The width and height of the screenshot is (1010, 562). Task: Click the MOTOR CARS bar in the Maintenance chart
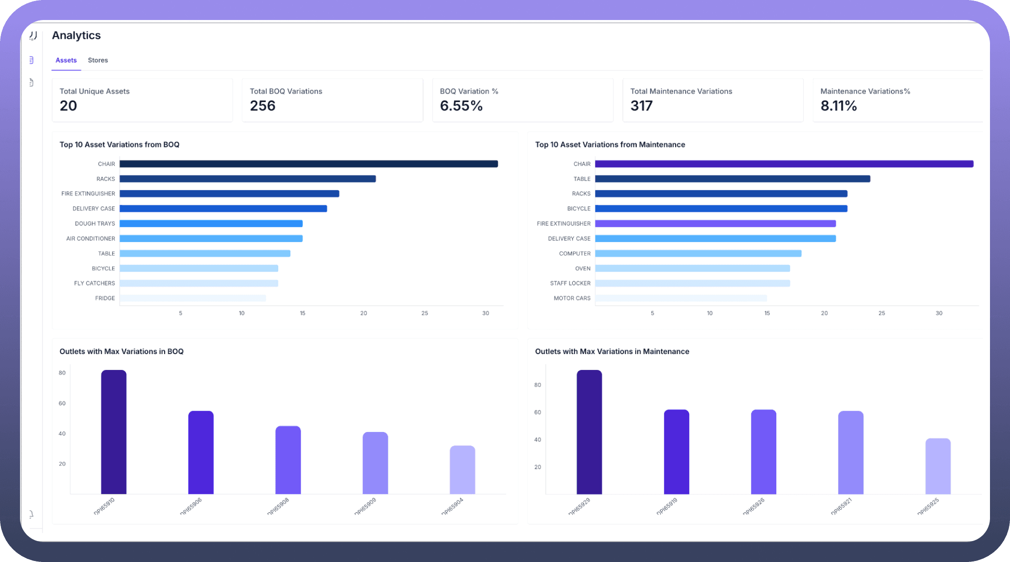[x=681, y=298]
